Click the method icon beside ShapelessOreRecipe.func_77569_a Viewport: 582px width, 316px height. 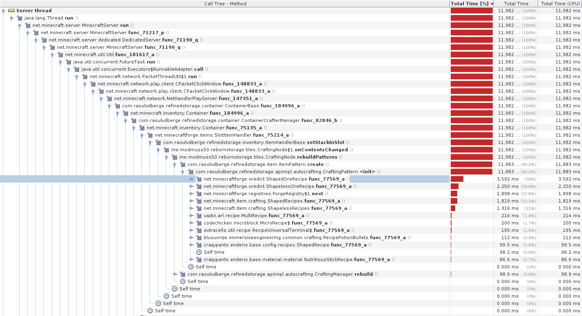pyautogui.click(x=199, y=186)
